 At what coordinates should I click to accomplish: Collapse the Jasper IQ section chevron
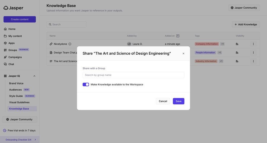(x=34, y=76)
